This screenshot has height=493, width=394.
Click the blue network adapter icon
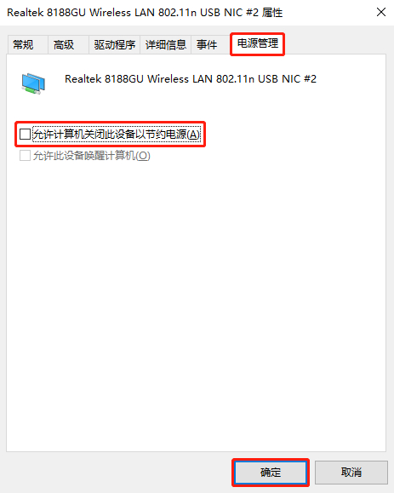pos(34,83)
